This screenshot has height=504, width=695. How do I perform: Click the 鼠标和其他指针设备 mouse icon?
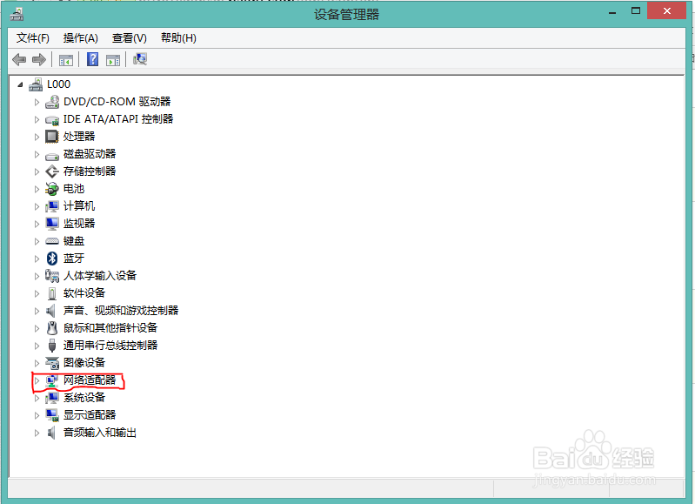point(52,328)
